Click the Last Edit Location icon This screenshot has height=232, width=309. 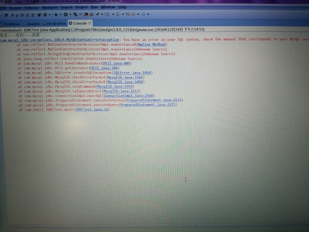pos(128,14)
